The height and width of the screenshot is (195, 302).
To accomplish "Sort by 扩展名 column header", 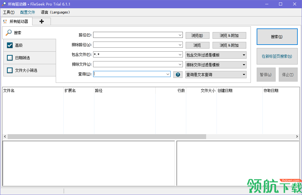I will 79,90.
